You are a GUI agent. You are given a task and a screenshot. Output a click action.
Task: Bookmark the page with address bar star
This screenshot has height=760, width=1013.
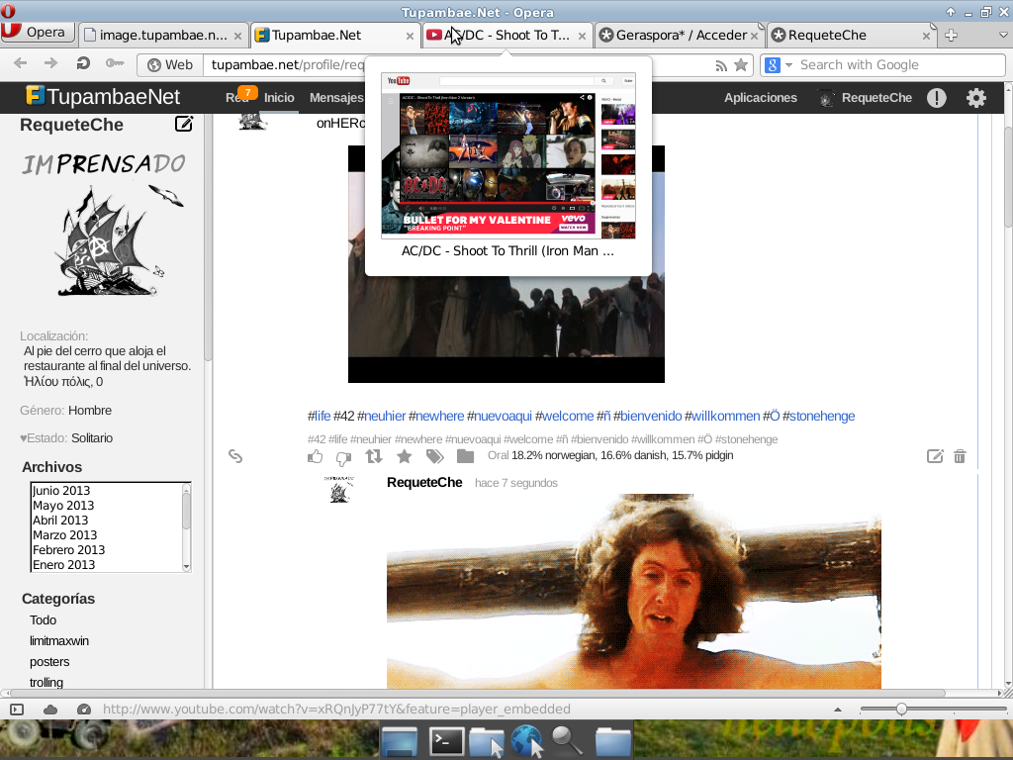[x=741, y=65]
